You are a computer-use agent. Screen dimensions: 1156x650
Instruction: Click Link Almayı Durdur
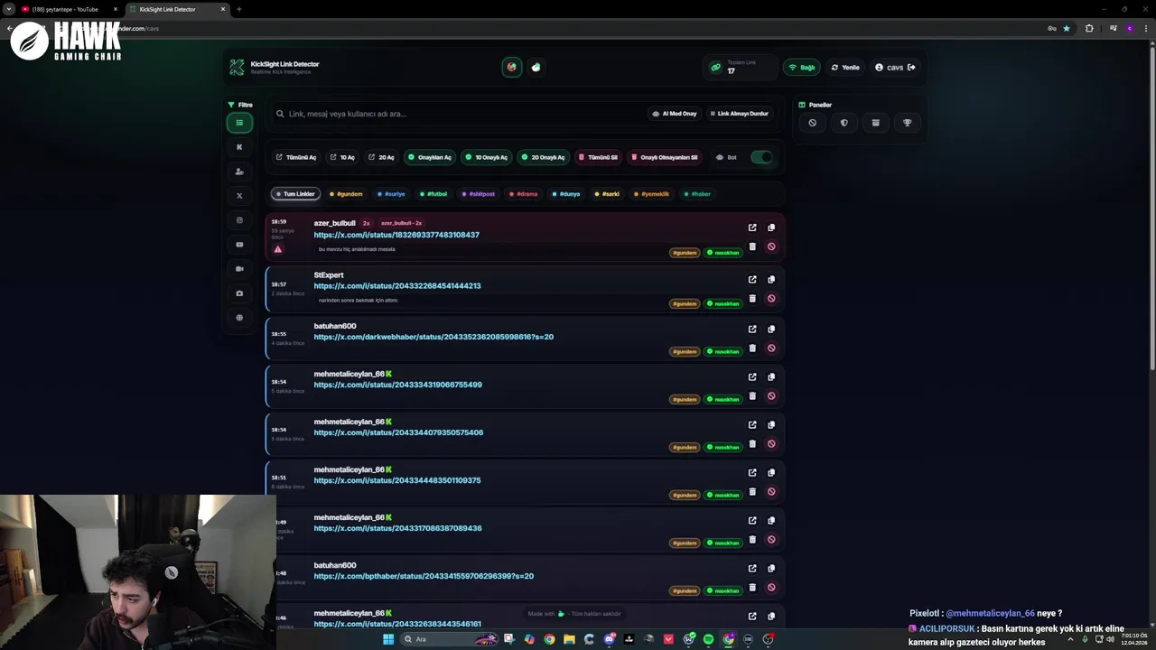[x=739, y=114]
